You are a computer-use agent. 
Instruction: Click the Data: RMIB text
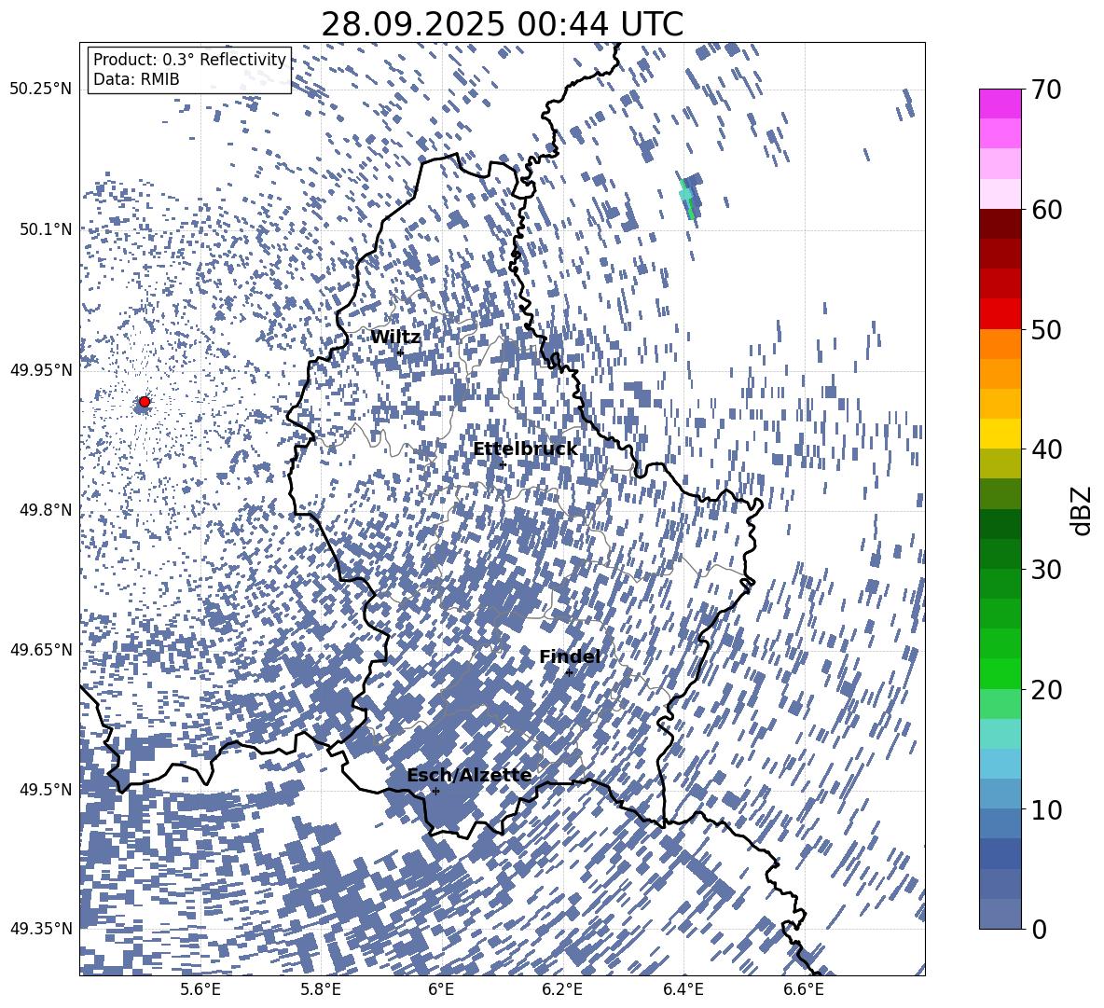tap(136, 79)
